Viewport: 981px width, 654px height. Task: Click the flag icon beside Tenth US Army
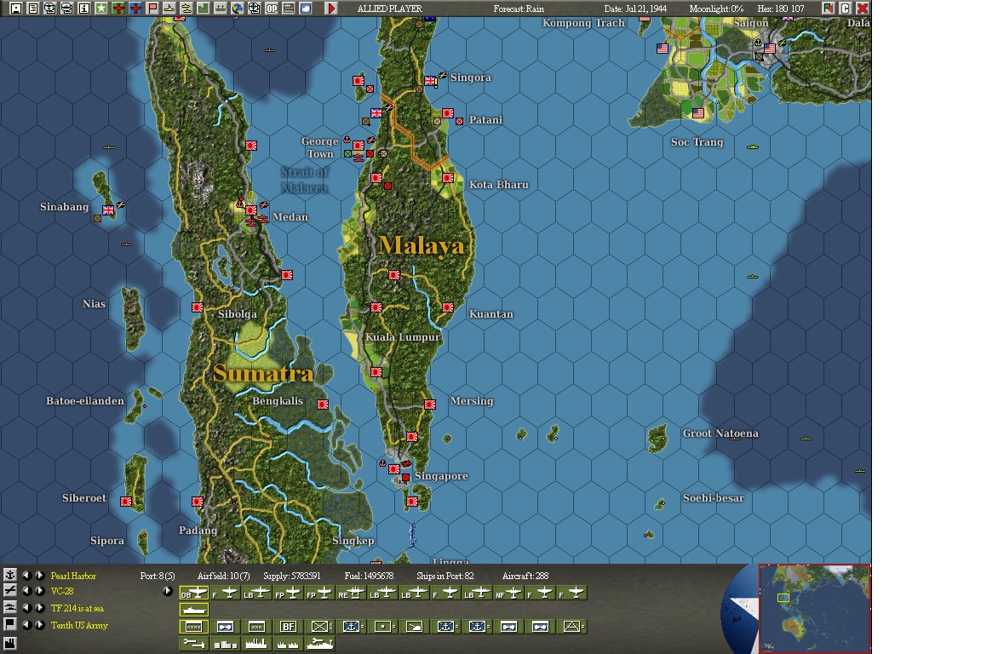point(10,624)
